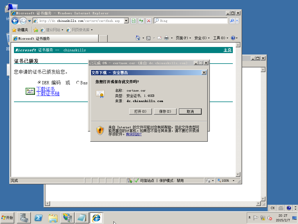Click the address bar URL field

coord(79,21)
